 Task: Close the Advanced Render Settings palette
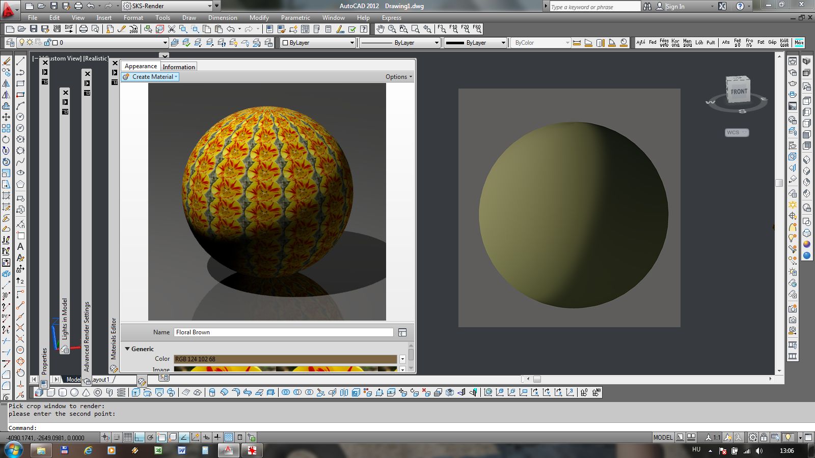click(87, 74)
